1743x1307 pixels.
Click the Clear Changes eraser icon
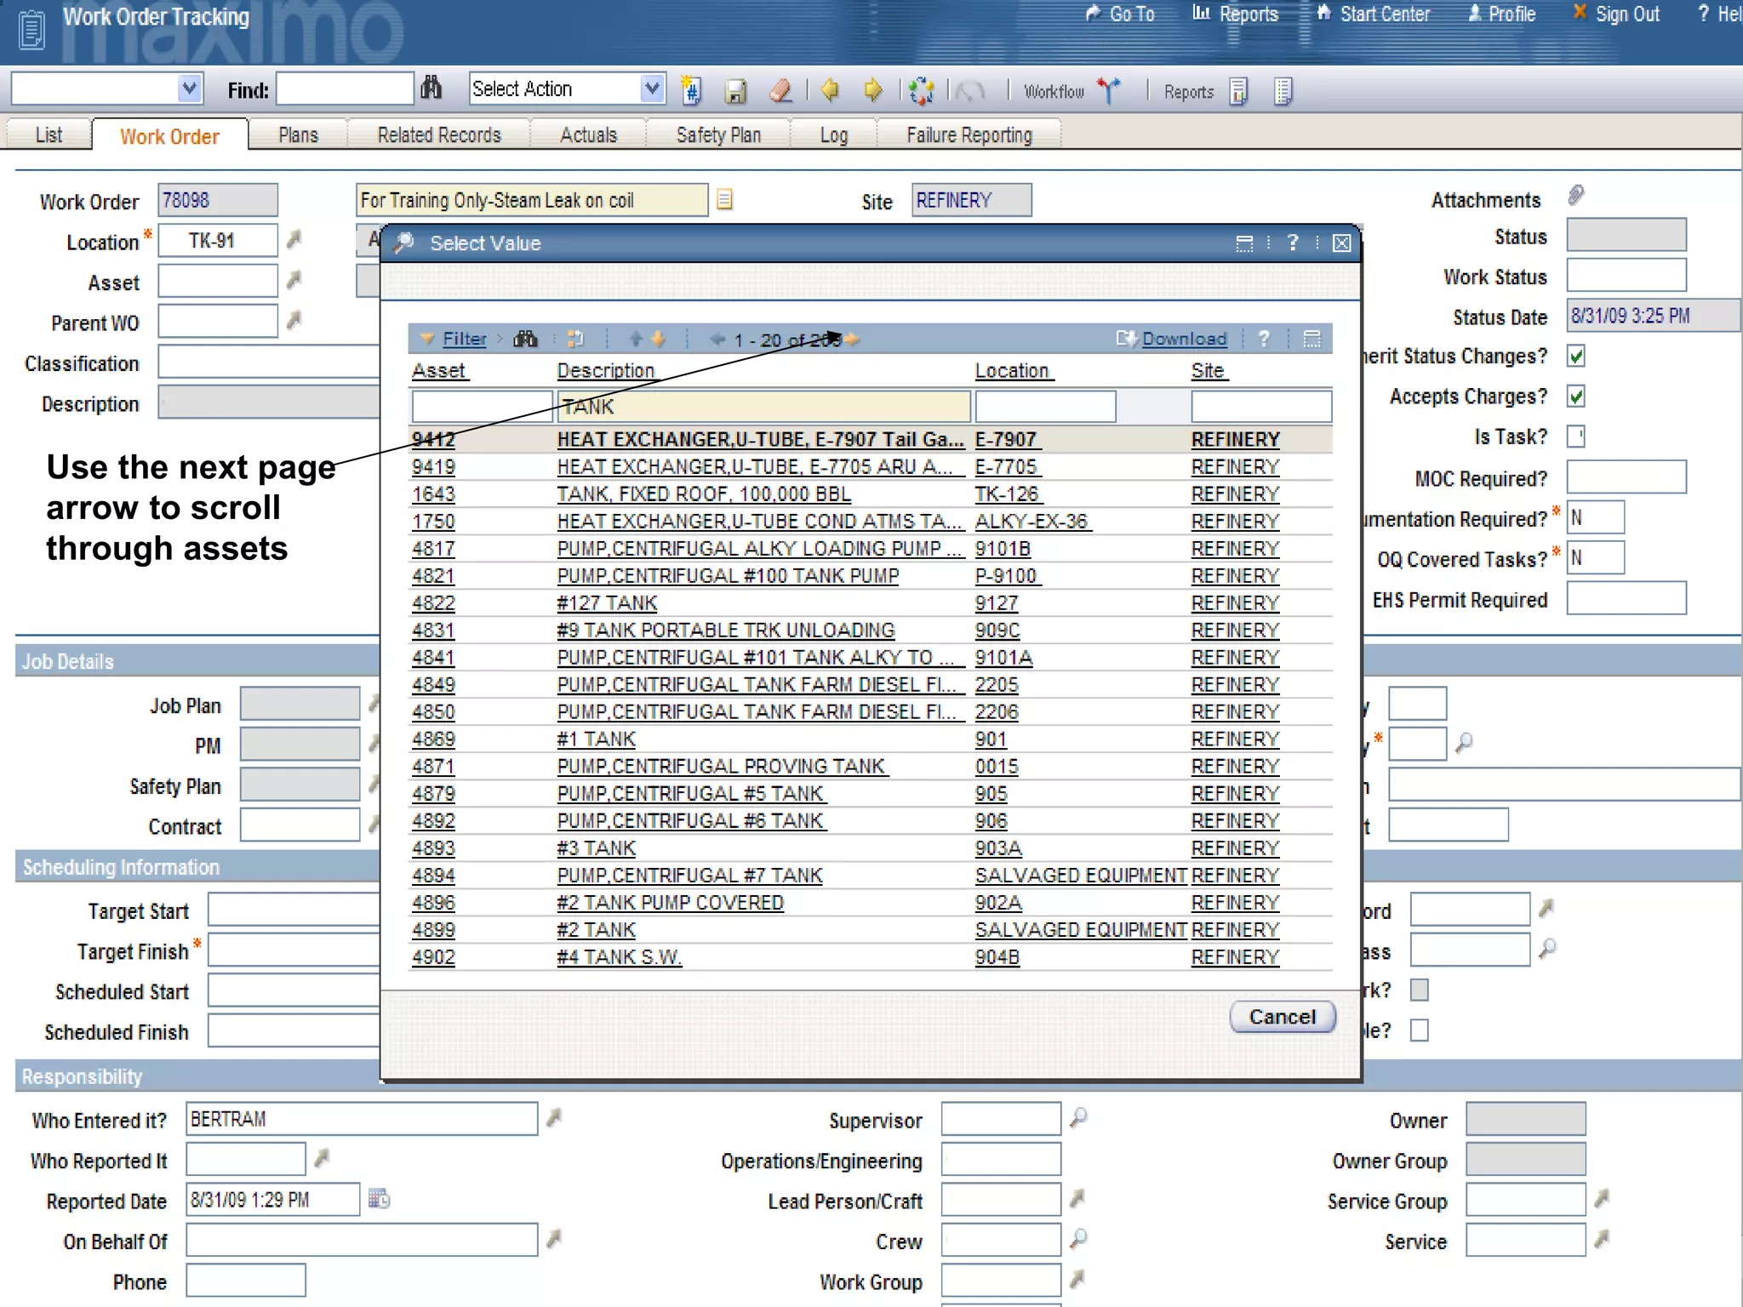click(x=781, y=90)
